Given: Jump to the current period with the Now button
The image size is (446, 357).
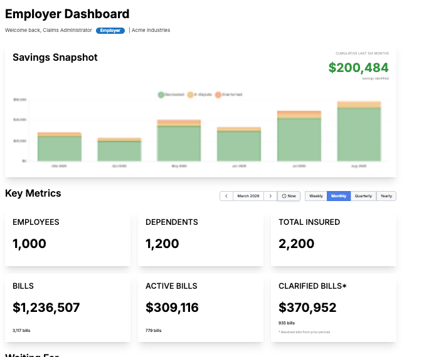Looking at the screenshot, I should (x=289, y=196).
